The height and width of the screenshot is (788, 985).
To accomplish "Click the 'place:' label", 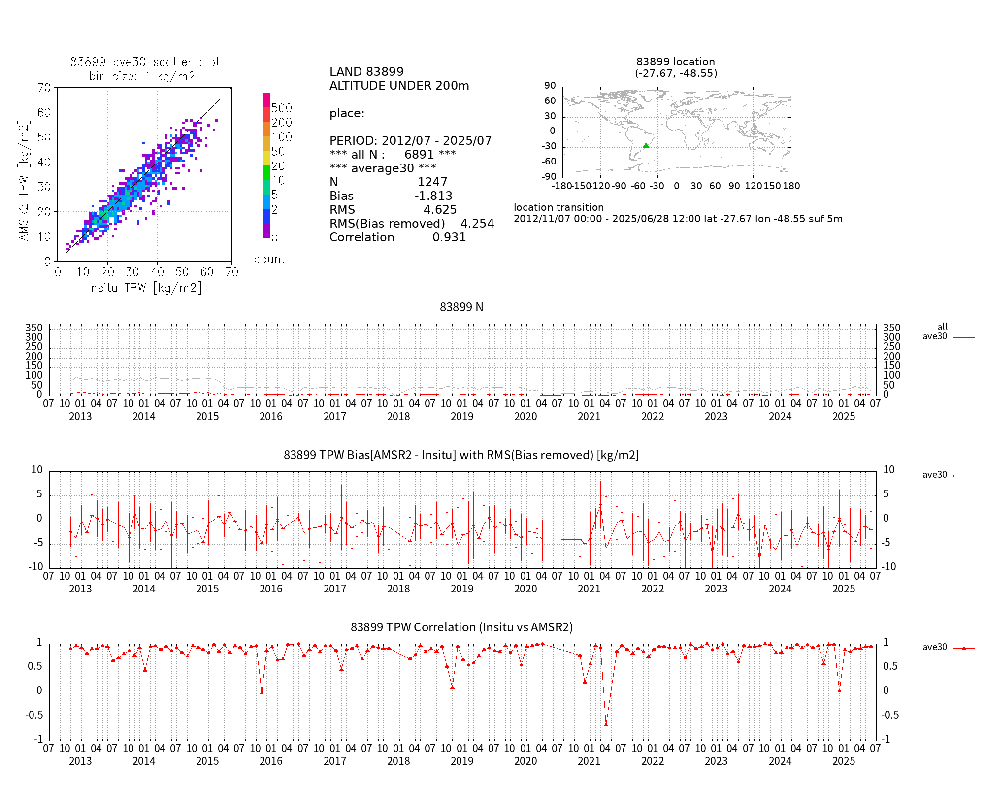I will 347,113.
